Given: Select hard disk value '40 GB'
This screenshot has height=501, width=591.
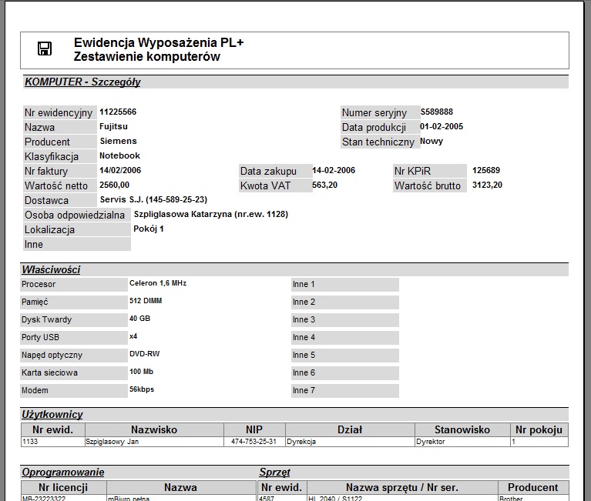Looking at the screenshot, I should (x=139, y=319).
